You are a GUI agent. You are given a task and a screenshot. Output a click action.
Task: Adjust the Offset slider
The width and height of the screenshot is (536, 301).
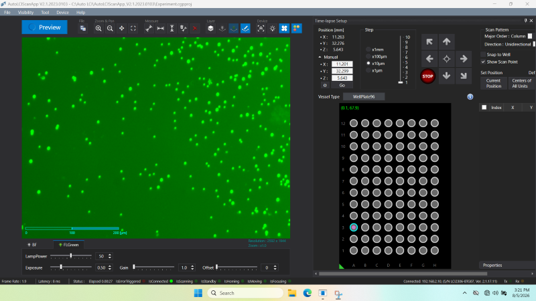click(237, 268)
